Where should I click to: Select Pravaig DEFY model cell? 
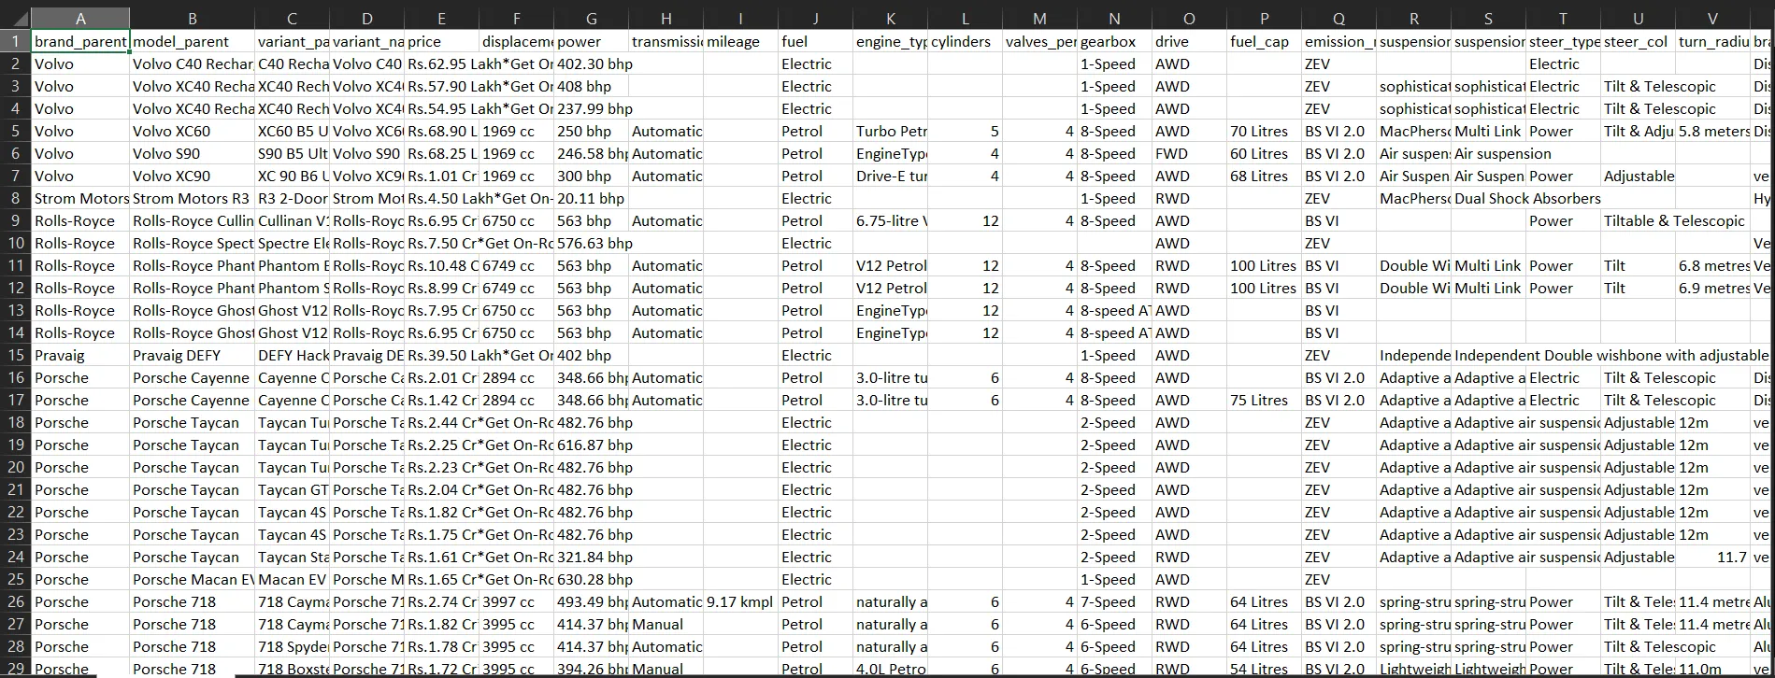[x=192, y=355]
